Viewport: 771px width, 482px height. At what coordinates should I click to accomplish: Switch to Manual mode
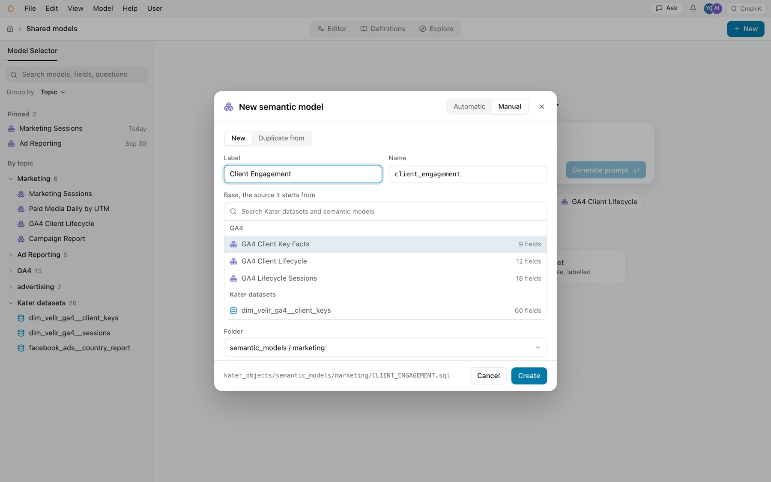click(x=510, y=107)
